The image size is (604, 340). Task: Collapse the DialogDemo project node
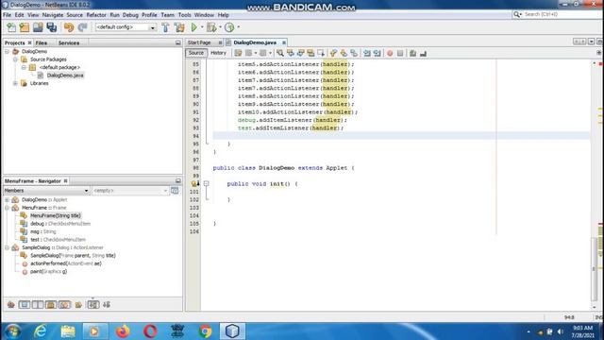coord(7,51)
